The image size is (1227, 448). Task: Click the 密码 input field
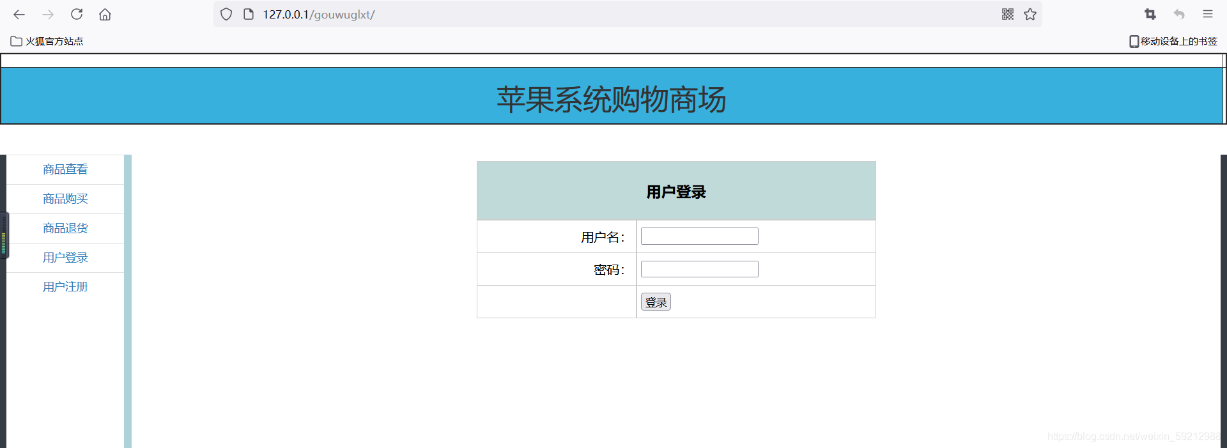[700, 269]
